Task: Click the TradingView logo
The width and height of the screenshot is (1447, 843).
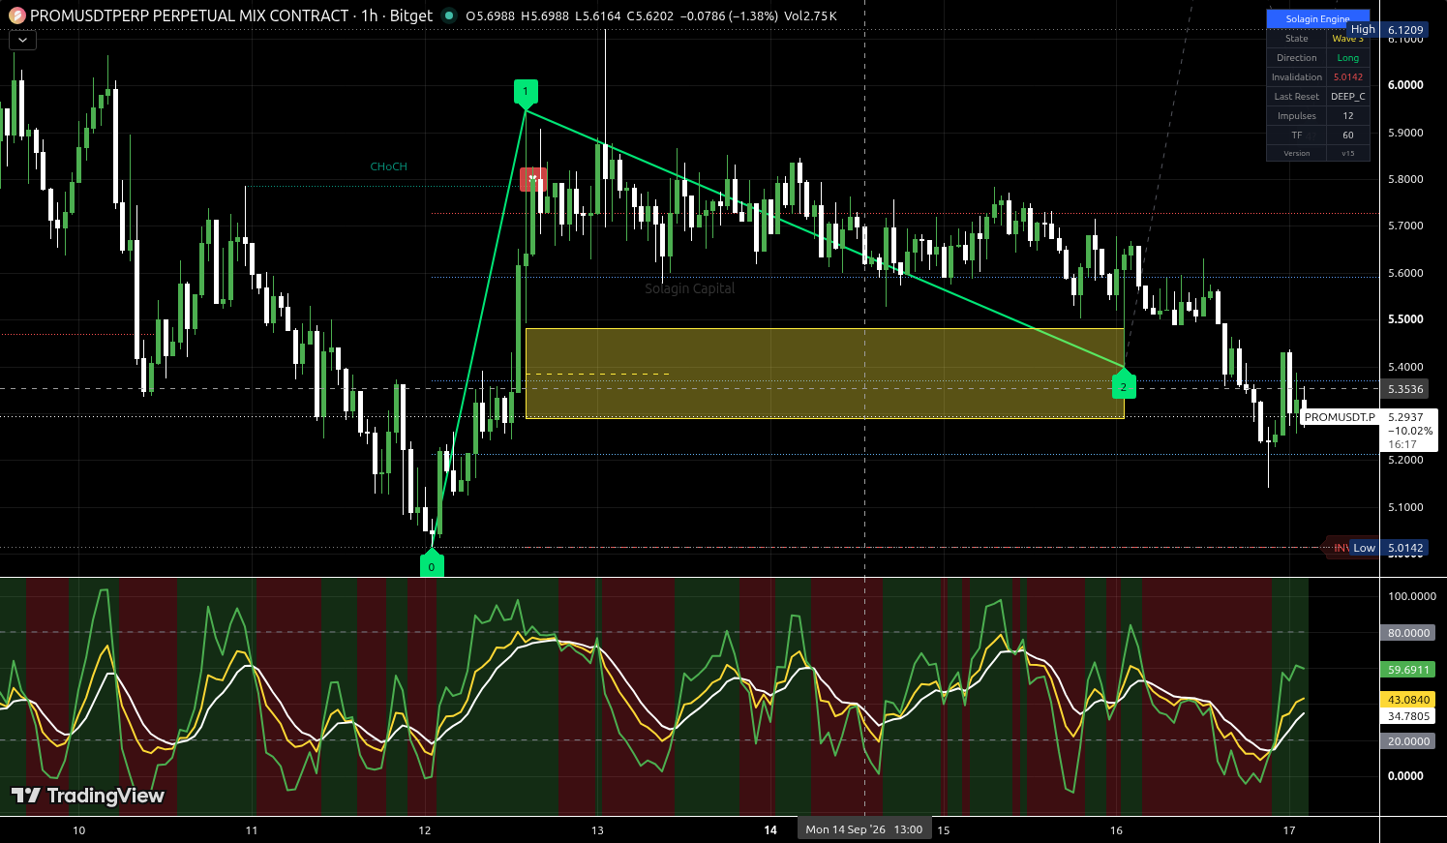Action: point(88,796)
